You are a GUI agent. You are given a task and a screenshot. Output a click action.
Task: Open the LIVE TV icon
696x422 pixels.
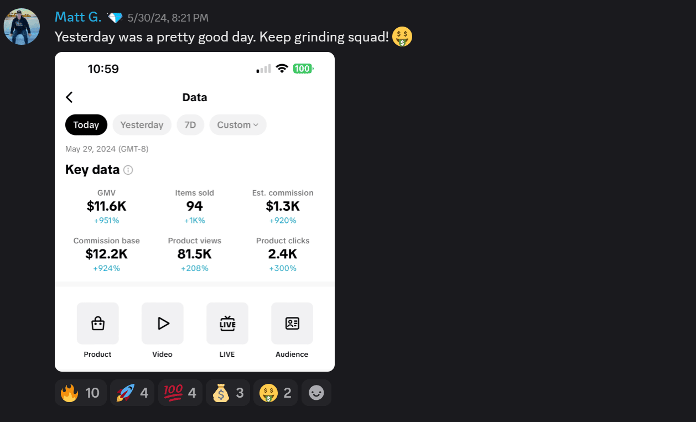[x=227, y=324]
